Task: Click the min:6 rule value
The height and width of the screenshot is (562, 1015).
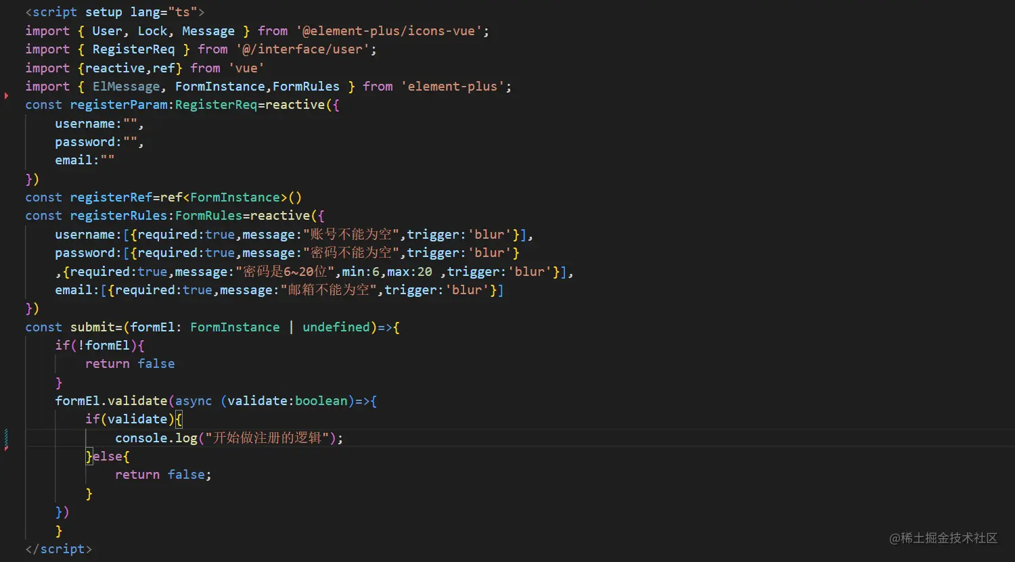Action: pos(361,272)
